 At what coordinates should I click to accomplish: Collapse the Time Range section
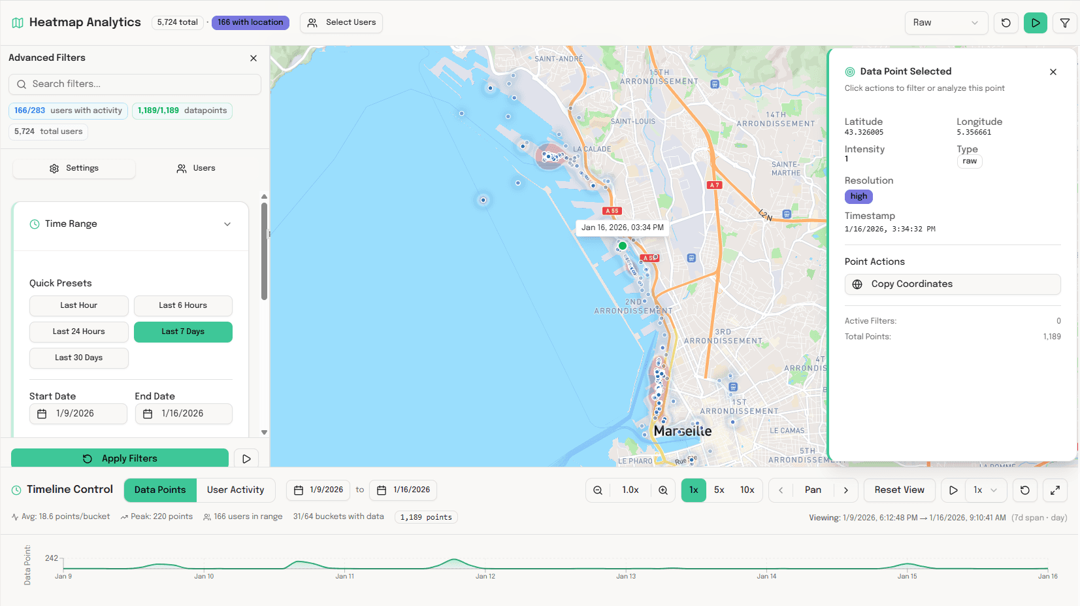point(227,224)
